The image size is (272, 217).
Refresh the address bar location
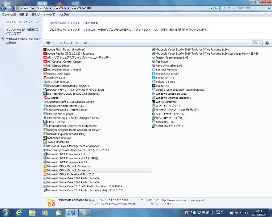(x=216, y=8)
